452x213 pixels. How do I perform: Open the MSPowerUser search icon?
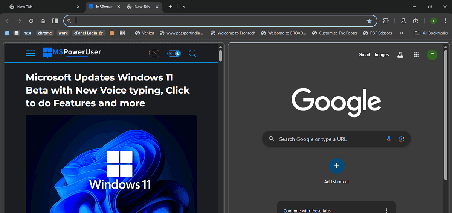[x=192, y=54]
